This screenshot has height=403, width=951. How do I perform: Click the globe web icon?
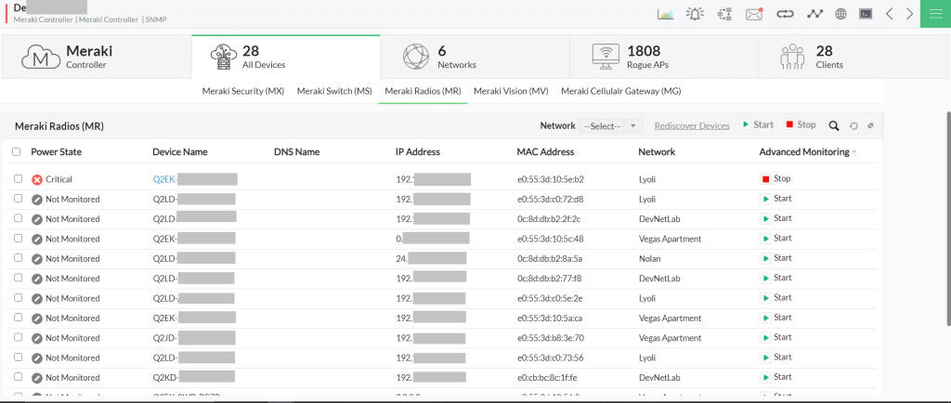840,14
